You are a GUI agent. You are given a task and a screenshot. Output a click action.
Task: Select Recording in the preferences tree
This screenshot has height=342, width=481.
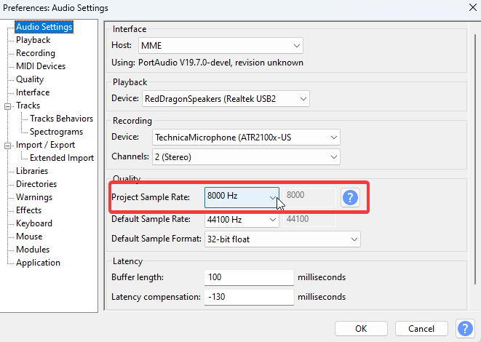pos(36,53)
